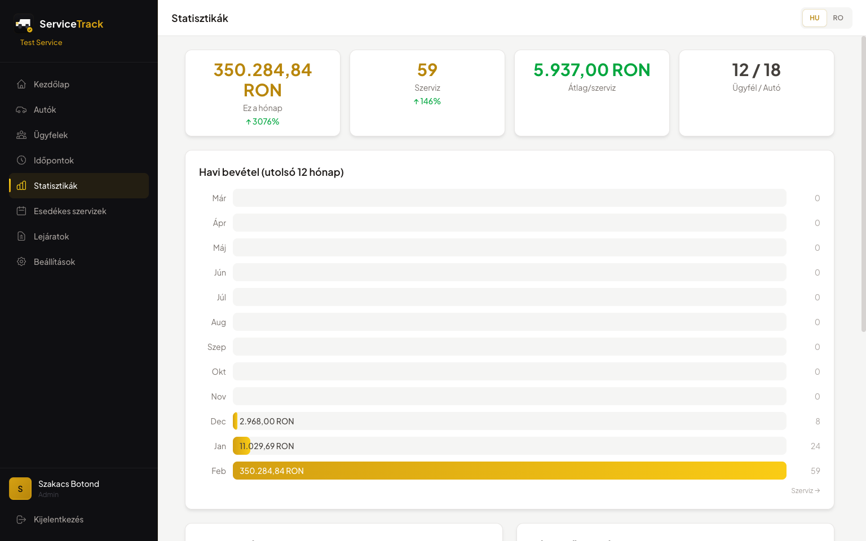The image size is (866, 541).
Task: Click the Ügyfelek people icon
Action: 21,135
